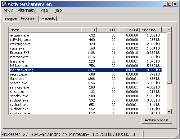Select the Save.exe process row
180x139 pixels.
point(86,79)
